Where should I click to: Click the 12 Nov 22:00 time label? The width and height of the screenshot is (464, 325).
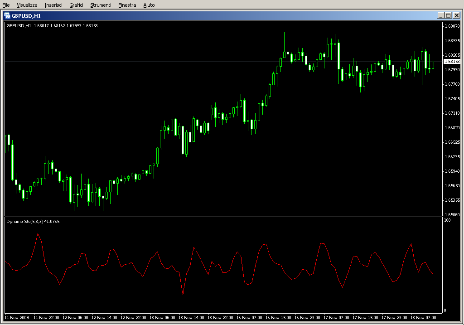click(133, 318)
